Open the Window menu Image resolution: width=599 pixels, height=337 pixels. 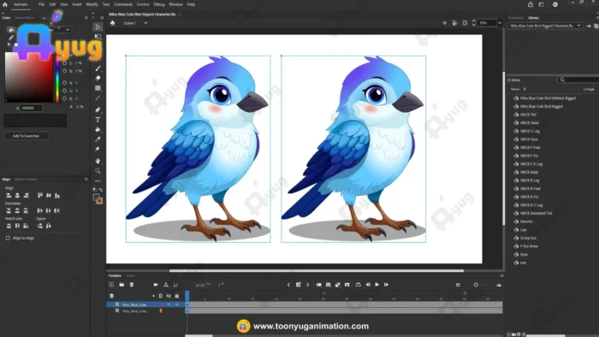point(175,4)
